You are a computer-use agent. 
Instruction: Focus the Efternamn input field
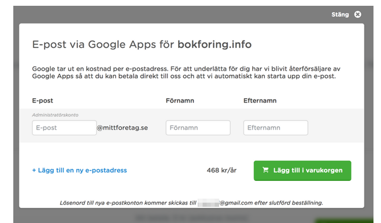[276, 128]
